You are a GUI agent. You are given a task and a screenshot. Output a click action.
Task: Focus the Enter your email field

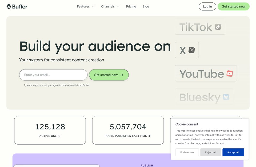[53, 75]
